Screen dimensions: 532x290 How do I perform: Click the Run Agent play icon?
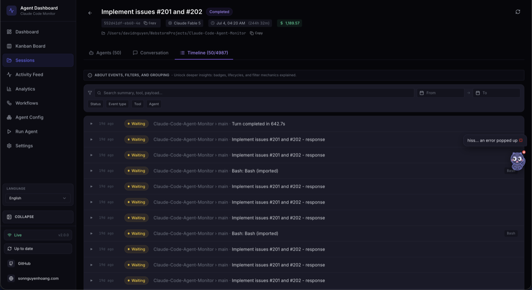(9, 131)
